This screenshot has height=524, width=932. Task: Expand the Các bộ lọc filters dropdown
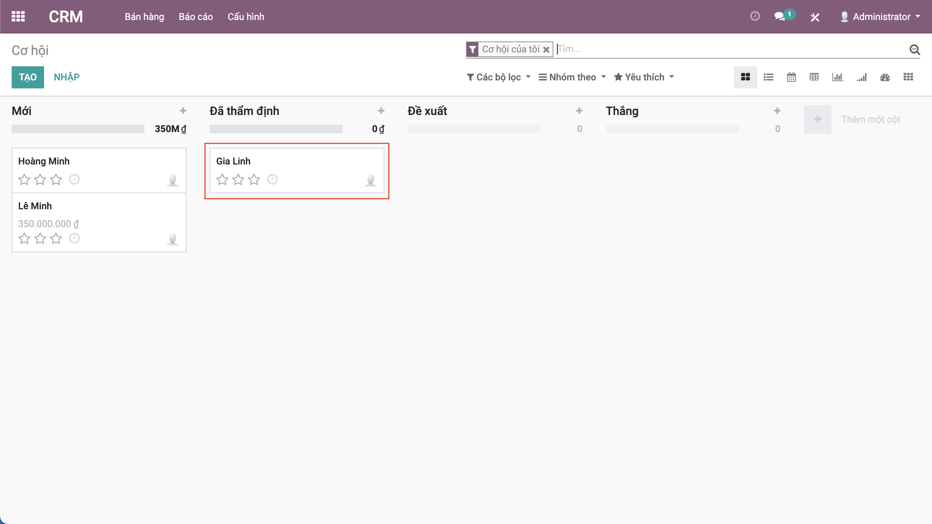499,77
